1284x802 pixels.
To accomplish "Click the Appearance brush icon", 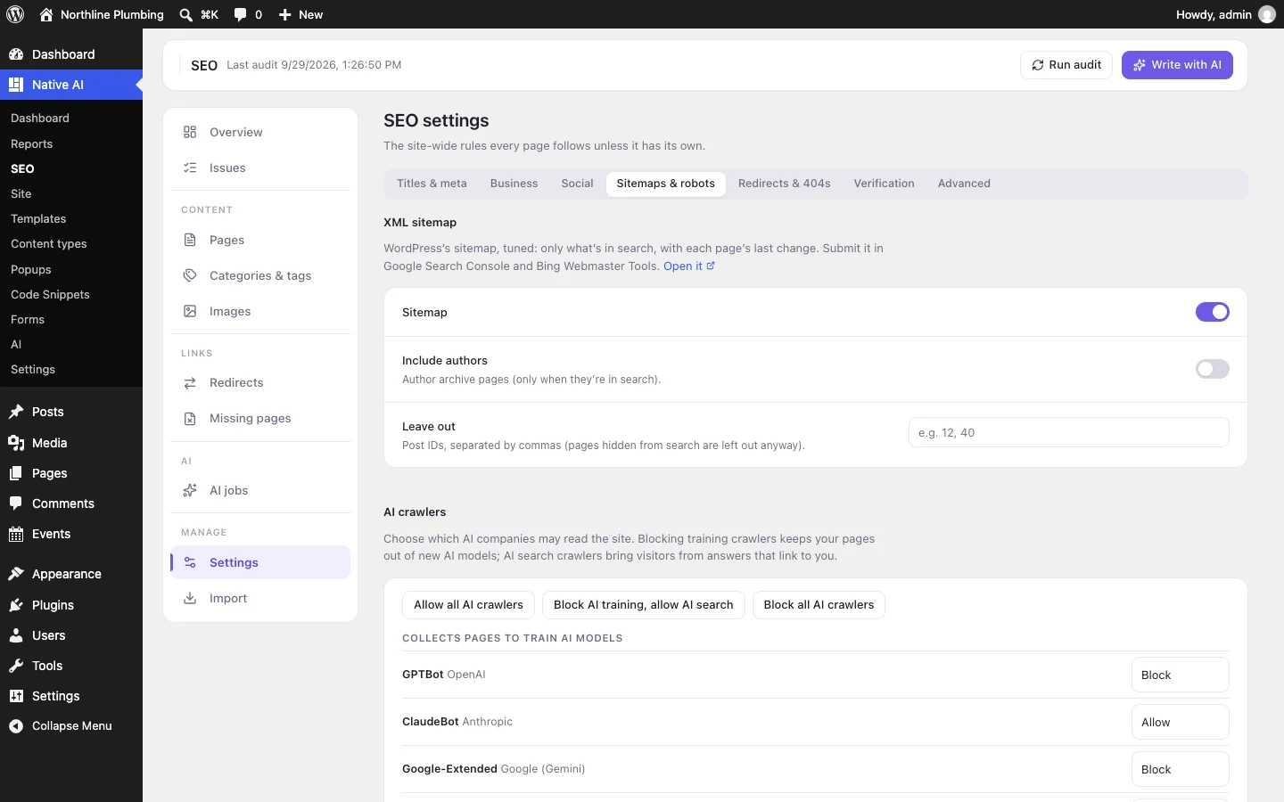I will click(16, 574).
